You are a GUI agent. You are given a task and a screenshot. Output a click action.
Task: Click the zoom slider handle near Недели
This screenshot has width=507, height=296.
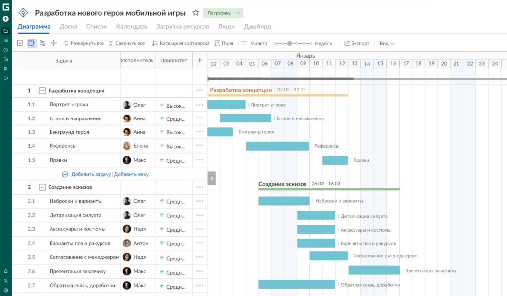pos(289,43)
